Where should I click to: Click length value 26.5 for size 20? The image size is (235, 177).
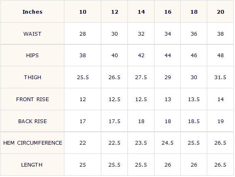(220, 165)
